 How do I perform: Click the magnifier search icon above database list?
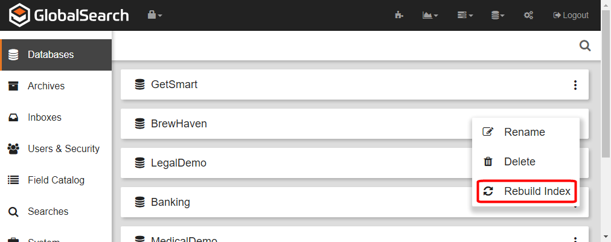[x=584, y=46]
